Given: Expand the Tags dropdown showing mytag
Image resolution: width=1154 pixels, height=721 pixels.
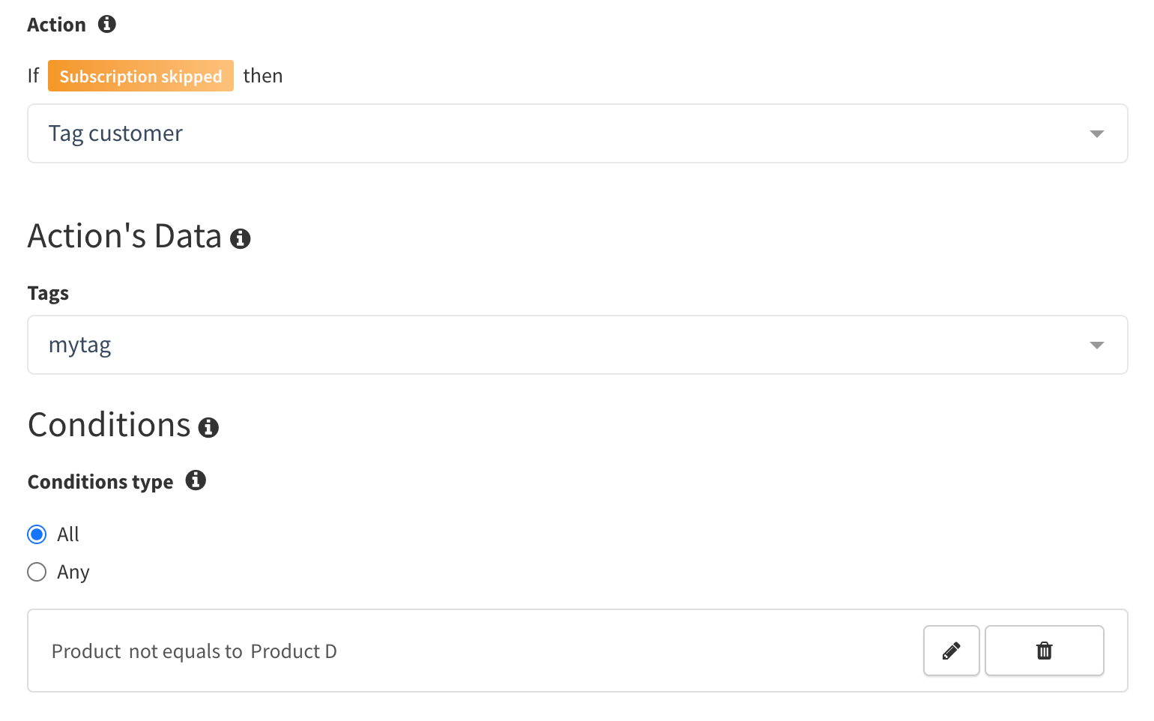Looking at the screenshot, I should coord(578,345).
